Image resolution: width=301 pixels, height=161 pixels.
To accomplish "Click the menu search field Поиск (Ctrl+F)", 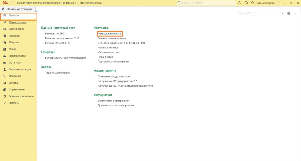I will click(x=259, y=13).
